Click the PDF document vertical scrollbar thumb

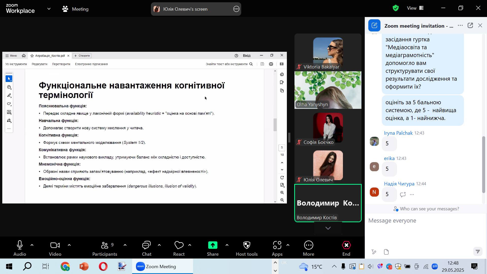tap(275, 125)
